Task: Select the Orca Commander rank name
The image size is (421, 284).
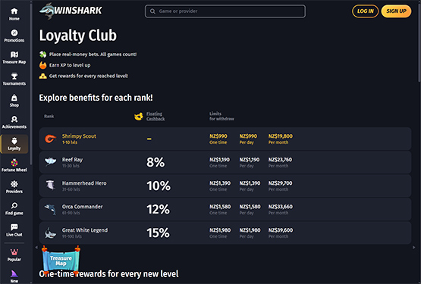Action: [83, 207]
